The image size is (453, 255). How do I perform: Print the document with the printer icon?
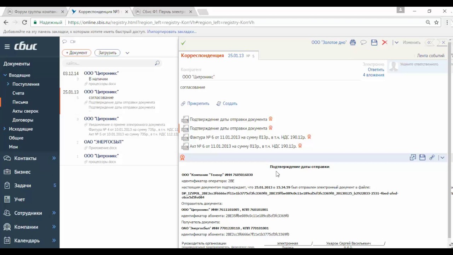352,42
